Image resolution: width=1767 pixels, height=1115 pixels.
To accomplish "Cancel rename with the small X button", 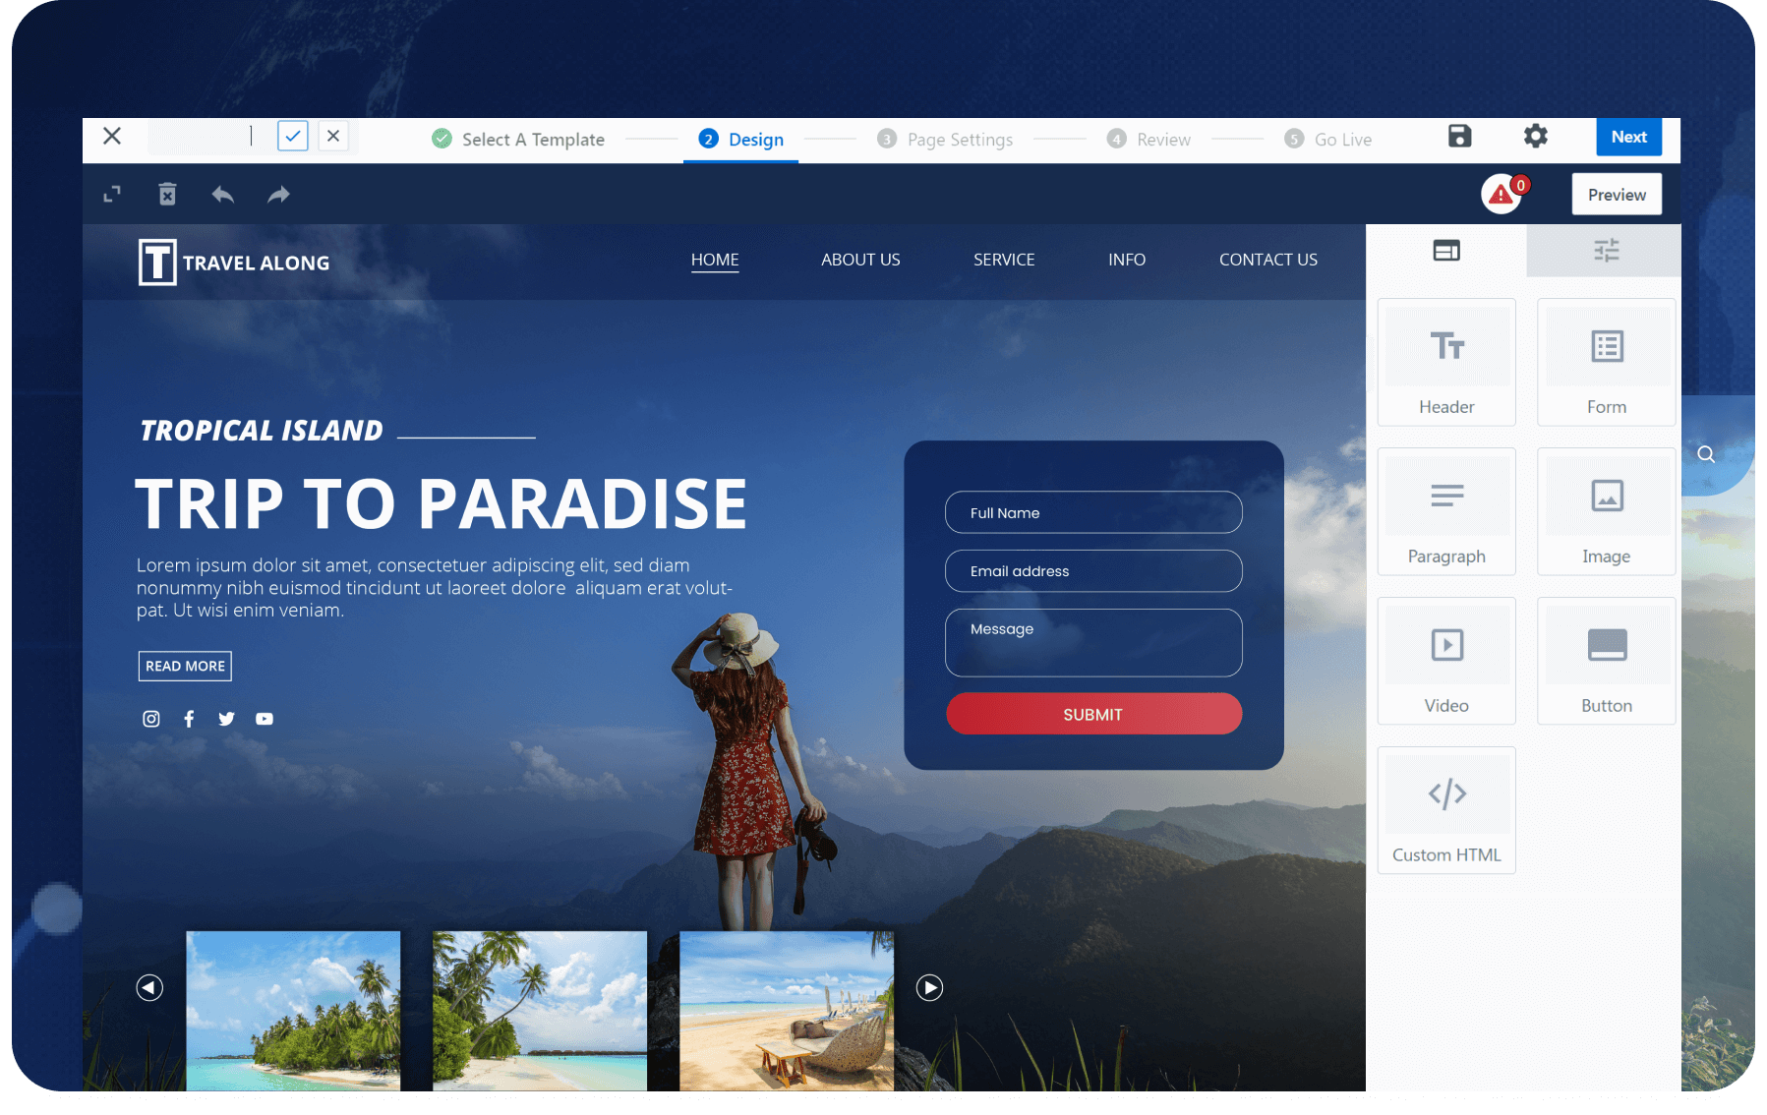I will (333, 136).
